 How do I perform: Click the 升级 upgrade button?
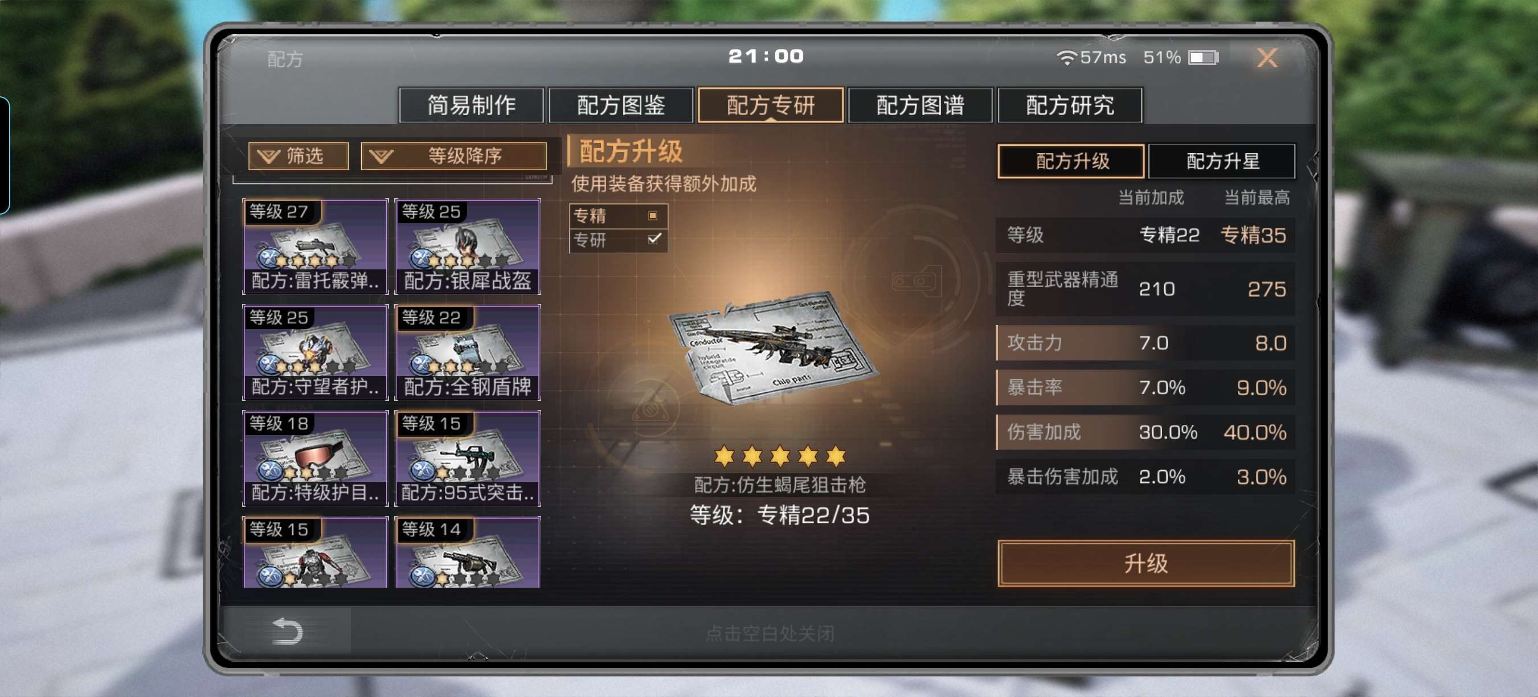click(1146, 563)
